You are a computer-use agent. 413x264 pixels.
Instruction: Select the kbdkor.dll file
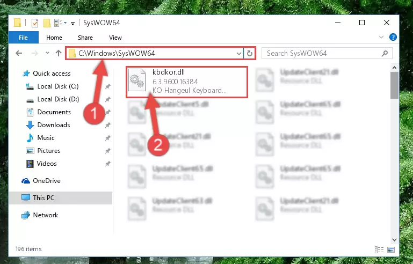point(187,82)
